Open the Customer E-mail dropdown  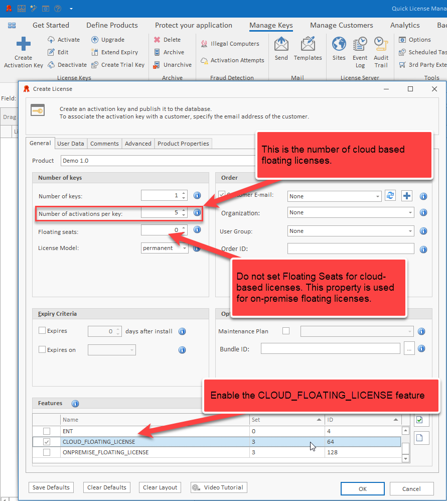378,196
